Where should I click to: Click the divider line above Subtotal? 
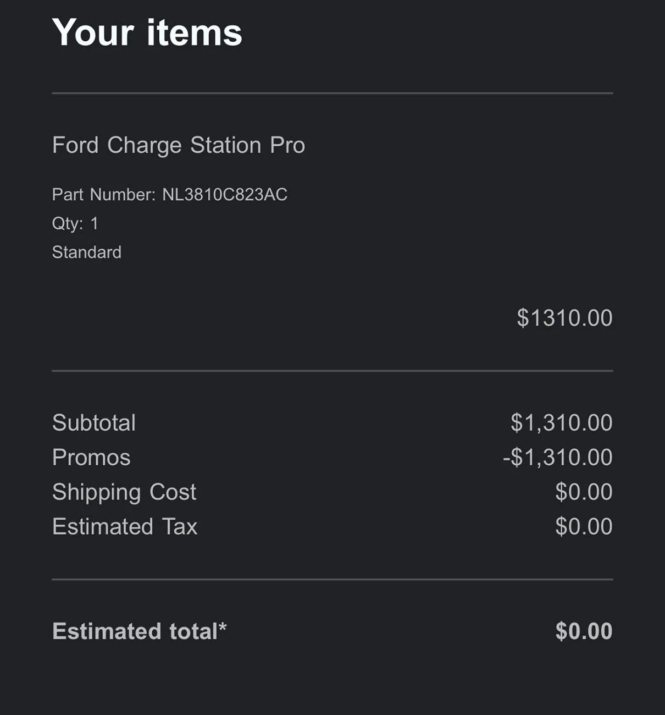(x=332, y=371)
